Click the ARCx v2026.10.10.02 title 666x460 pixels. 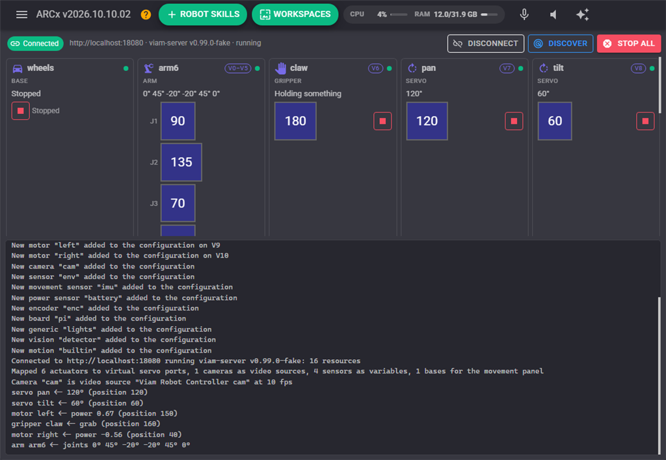pyautogui.click(x=83, y=14)
